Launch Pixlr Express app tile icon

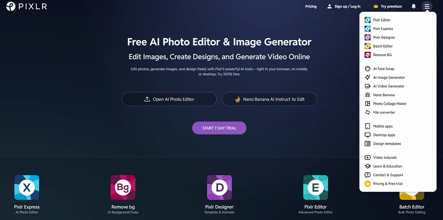click(27, 187)
